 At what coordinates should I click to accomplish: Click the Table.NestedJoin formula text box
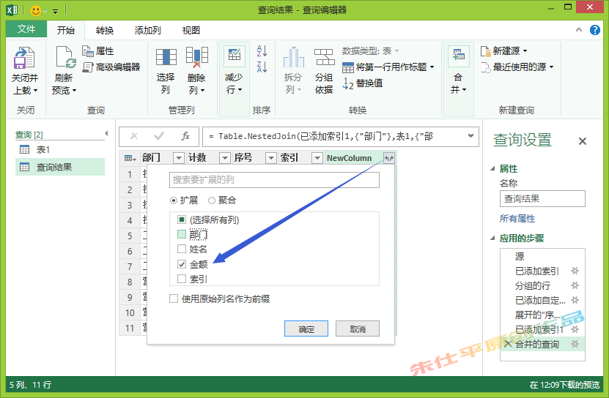341,136
